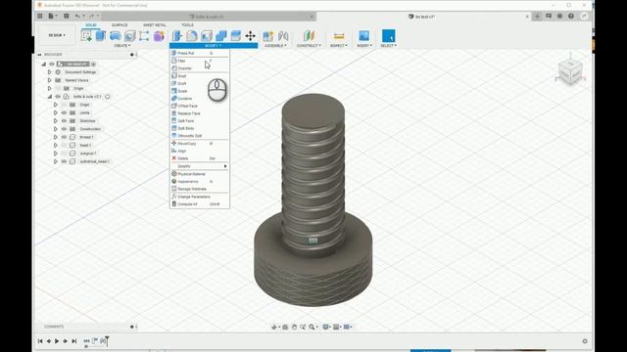Hide the cylindrical_head:1 component
627x352 pixels.
(x=64, y=161)
